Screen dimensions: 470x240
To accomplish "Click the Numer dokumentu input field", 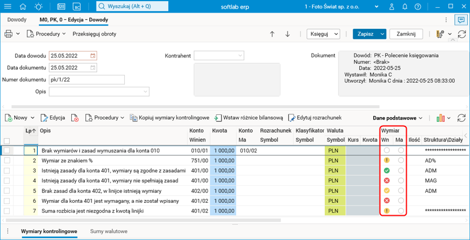I will click(86, 80).
